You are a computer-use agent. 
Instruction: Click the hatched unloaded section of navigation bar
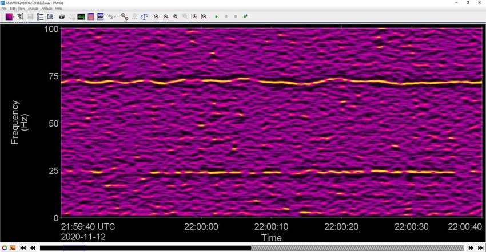[357, 247]
